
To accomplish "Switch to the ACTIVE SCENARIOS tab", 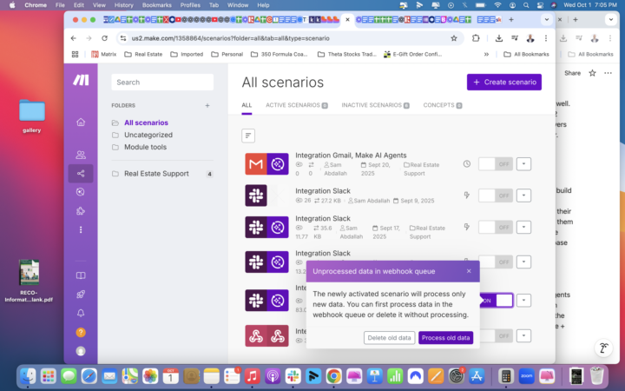I will [297, 105].
